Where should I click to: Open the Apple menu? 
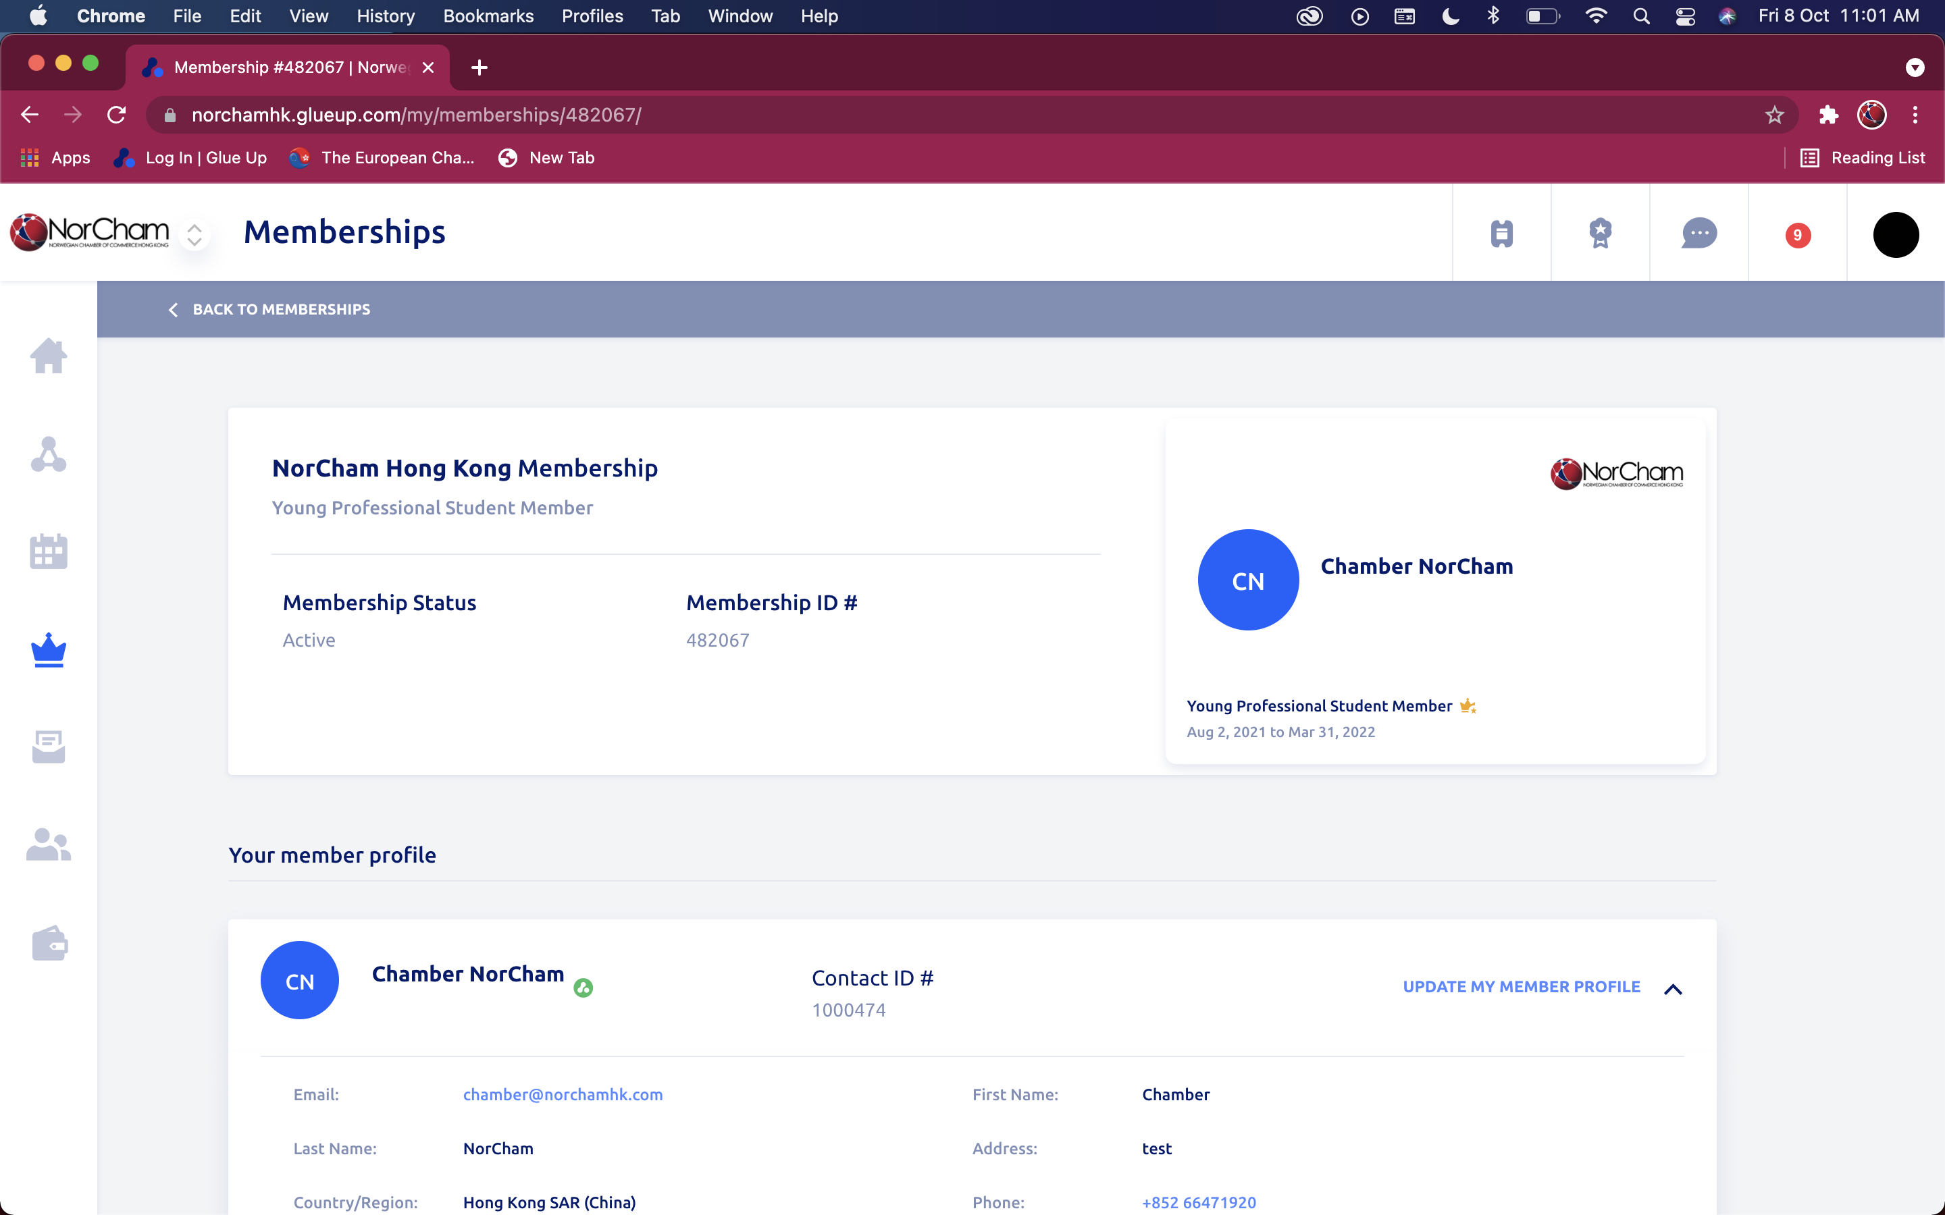point(38,16)
